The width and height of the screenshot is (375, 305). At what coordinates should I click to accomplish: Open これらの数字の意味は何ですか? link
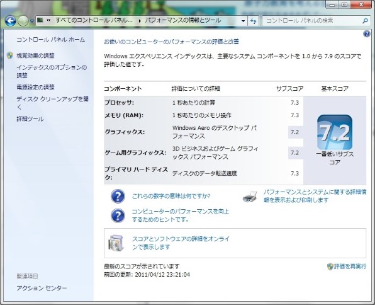[171, 196]
